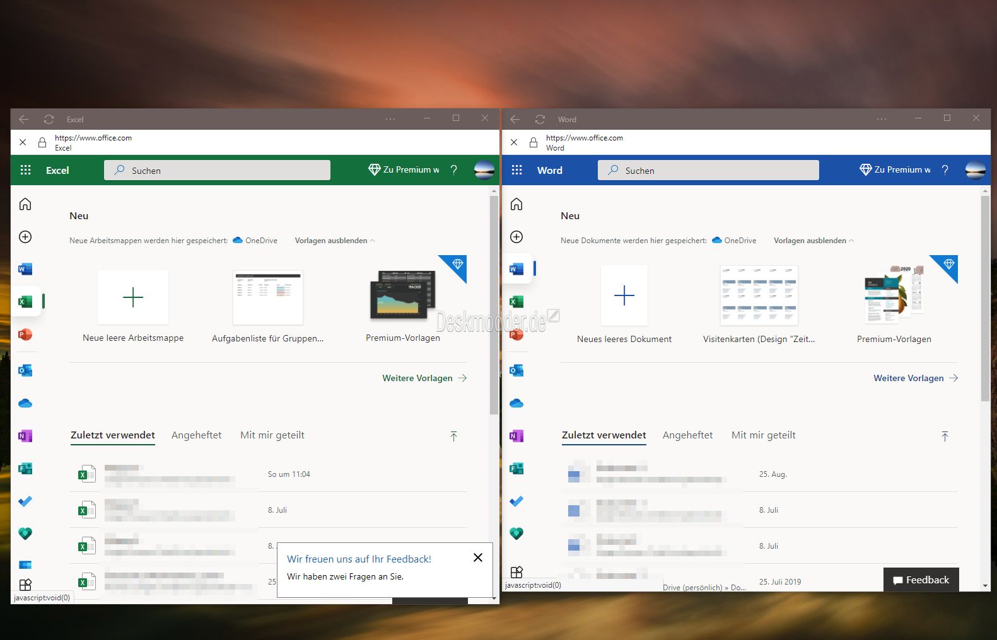Open All apps icon in Word sidebar

pyautogui.click(x=516, y=572)
